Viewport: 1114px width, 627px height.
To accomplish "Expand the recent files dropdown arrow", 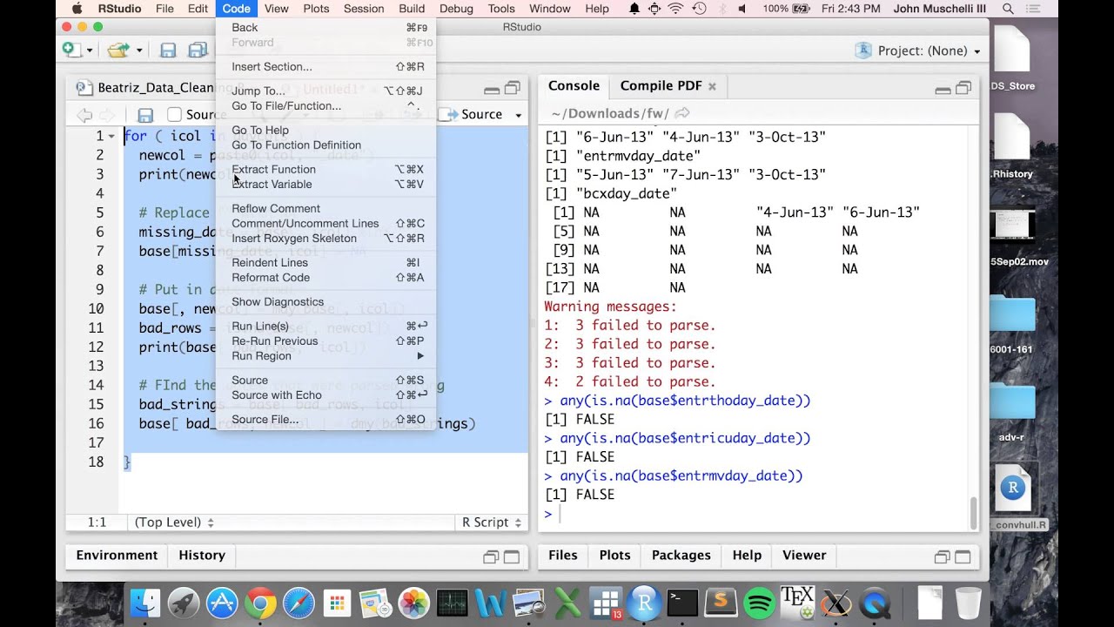I will [x=138, y=51].
